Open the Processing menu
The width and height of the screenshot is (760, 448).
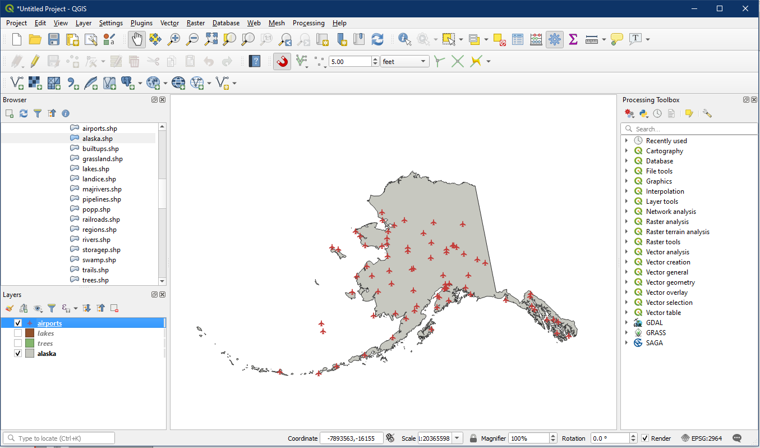click(308, 23)
